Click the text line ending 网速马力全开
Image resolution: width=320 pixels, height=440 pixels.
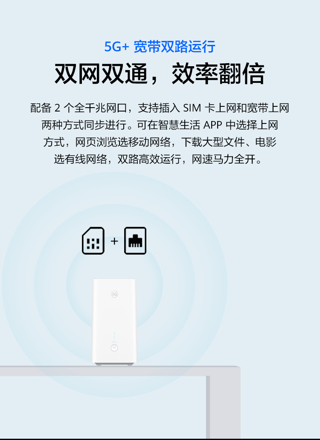point(159,159)
